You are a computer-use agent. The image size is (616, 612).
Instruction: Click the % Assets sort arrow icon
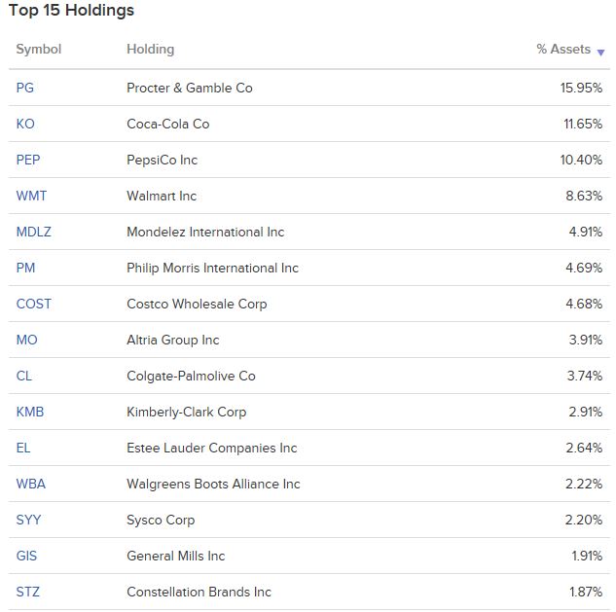point(601,53)
